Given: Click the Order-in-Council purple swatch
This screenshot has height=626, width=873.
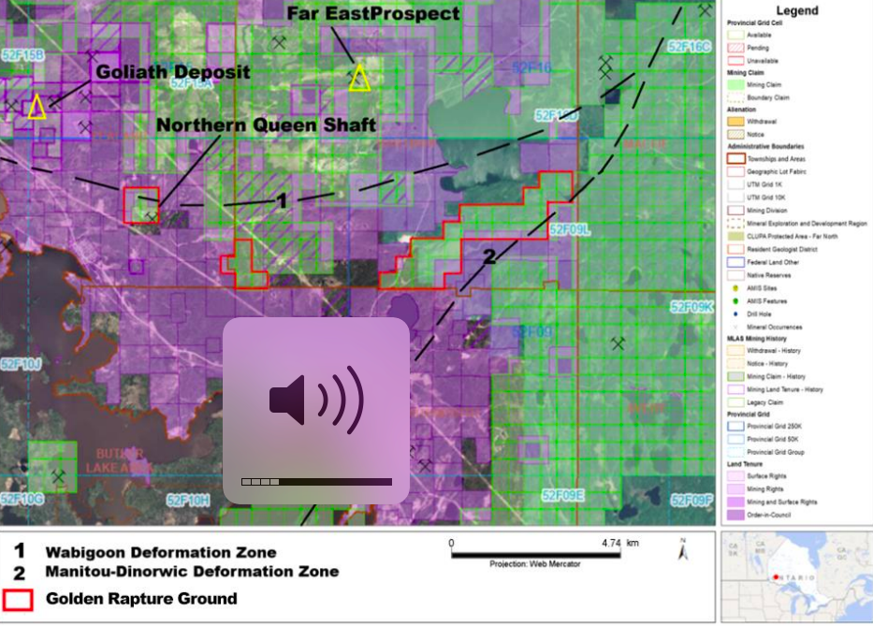Looking at the screenshot, I should tap(736, 515).
